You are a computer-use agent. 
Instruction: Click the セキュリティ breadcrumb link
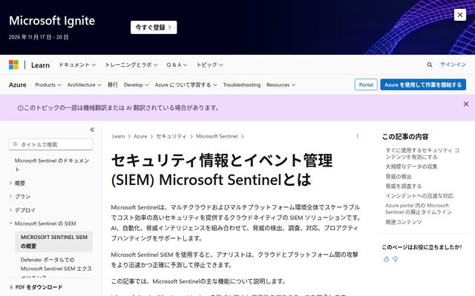coord(171,136)
